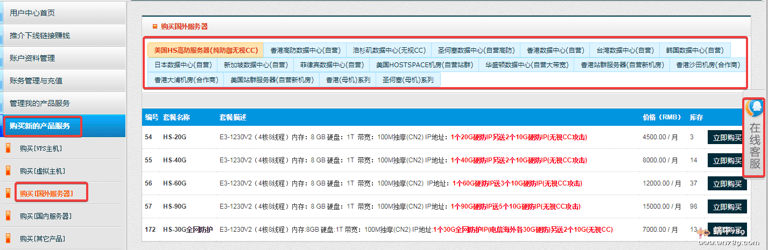Viewport: 768px width, 250px height.
Task: Click the orange icon beside 购买[其它产品]
Action: [x=8, y=238]
